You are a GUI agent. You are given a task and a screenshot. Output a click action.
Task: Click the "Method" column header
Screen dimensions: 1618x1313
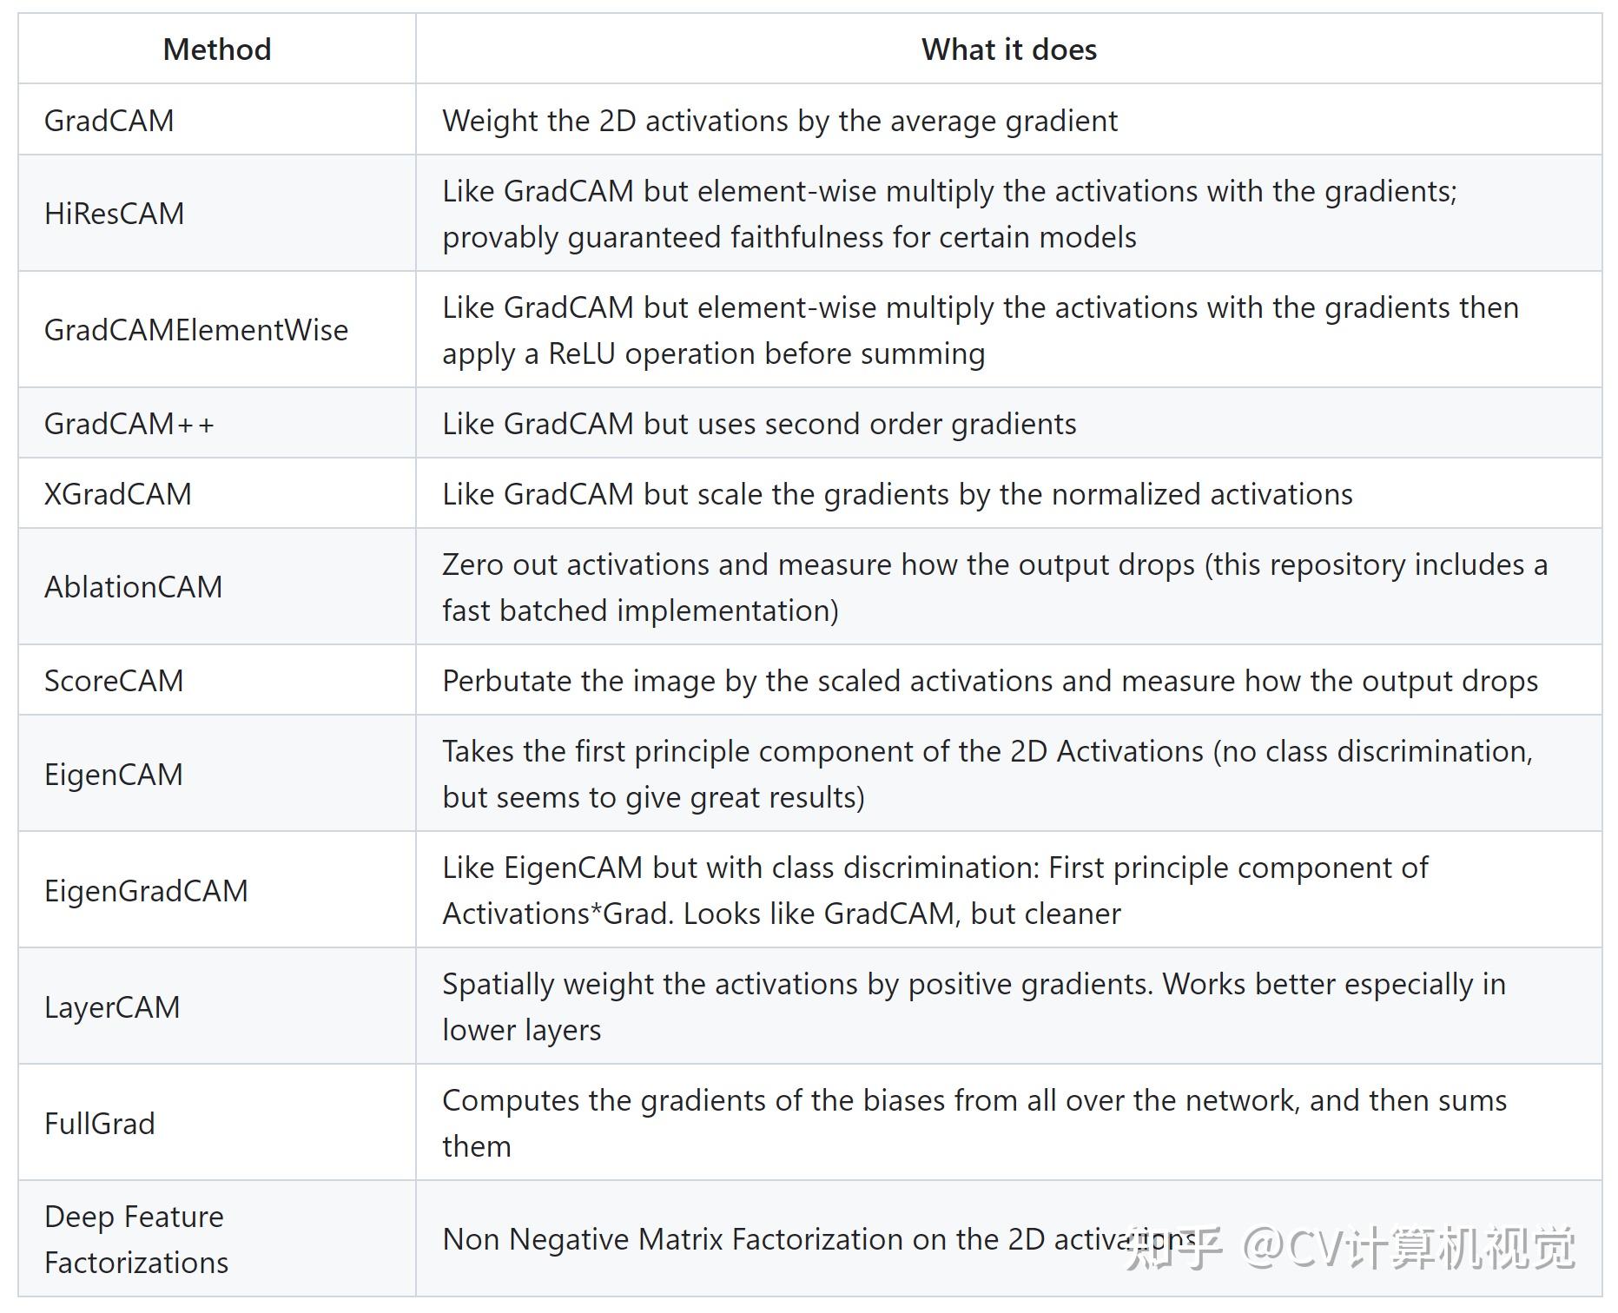point(217,49)
